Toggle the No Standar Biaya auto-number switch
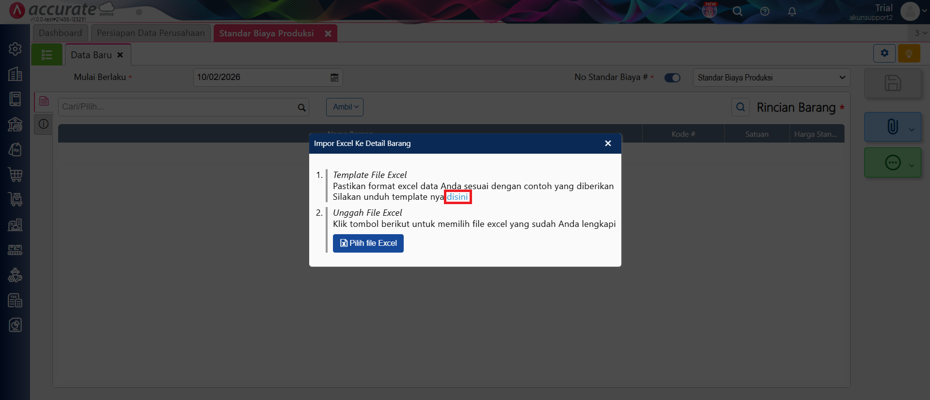Image resolution: width=930 pixels, height=400 pixels. tap(672, 78)
